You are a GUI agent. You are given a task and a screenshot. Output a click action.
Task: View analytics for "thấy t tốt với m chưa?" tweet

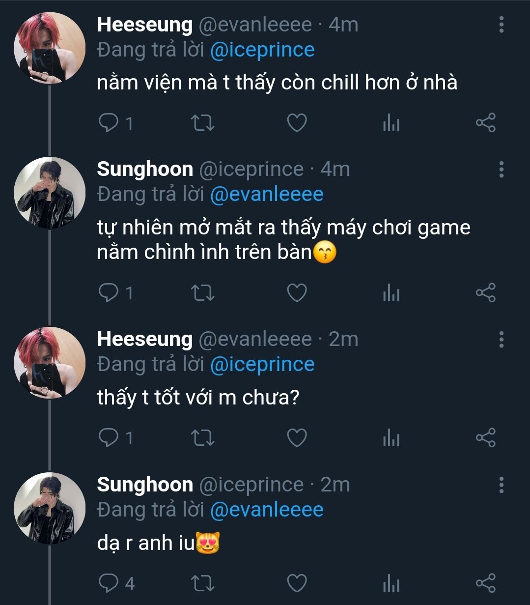coord(391,437)
